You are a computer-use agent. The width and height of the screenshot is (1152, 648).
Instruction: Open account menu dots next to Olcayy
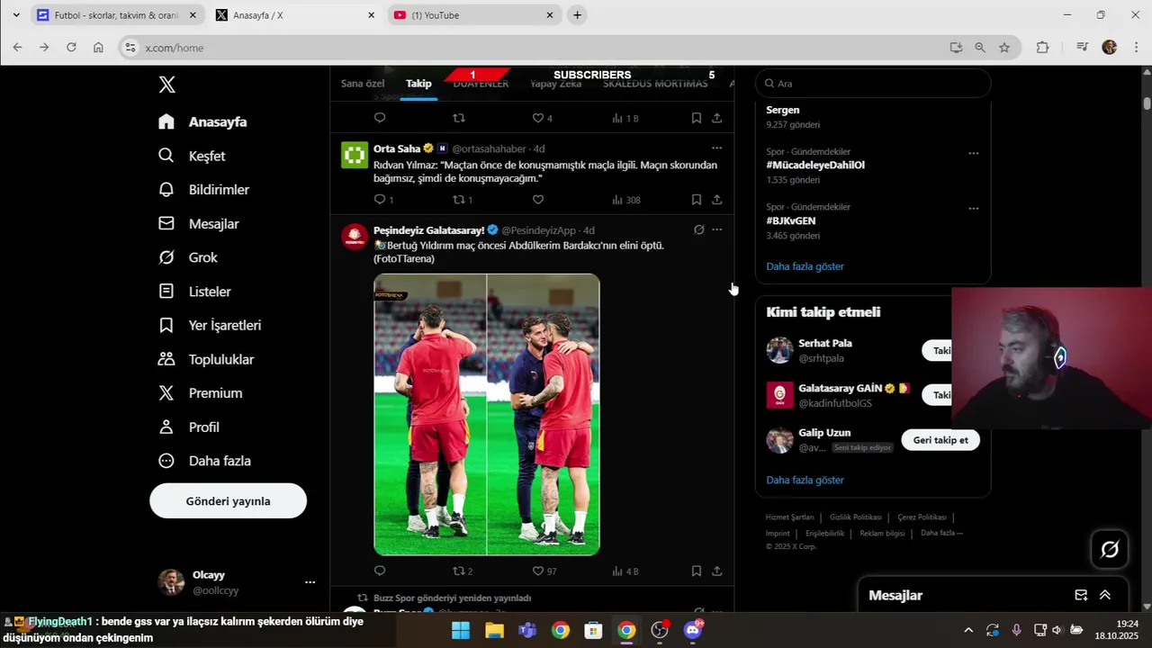[x=310, y=582]
